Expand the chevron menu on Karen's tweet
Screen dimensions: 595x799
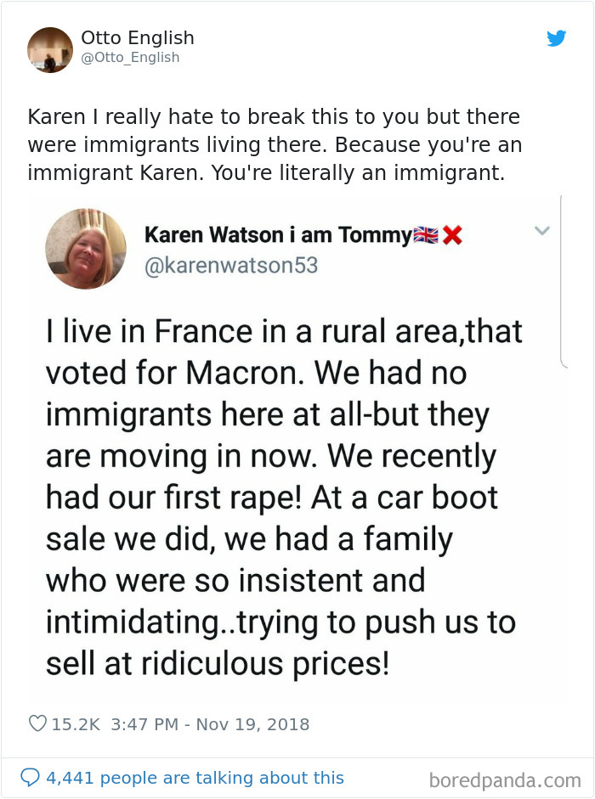tap(541, 230)
